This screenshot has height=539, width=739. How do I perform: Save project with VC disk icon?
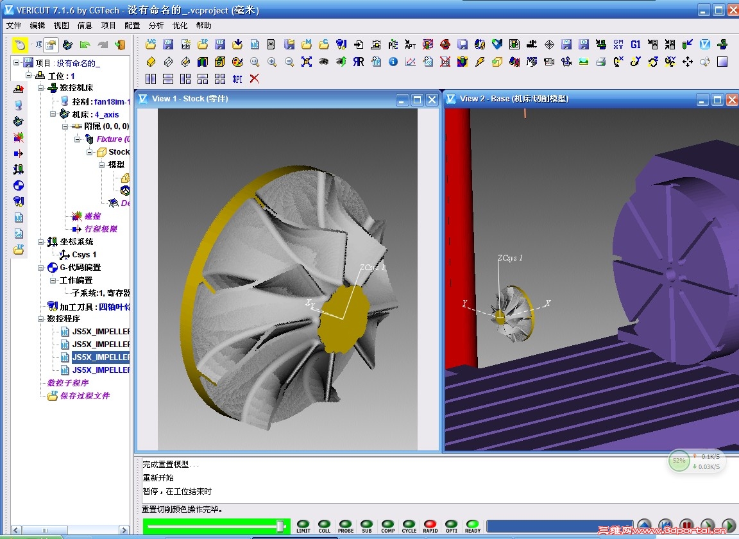pos(168,44)
